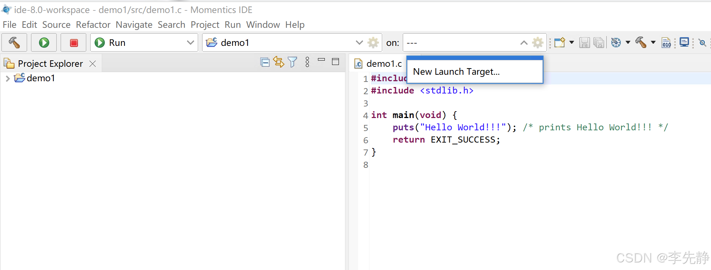Open the Build hammer dropdown arrow
Viewport: 711px width, 270px height.
click(653, 43)
